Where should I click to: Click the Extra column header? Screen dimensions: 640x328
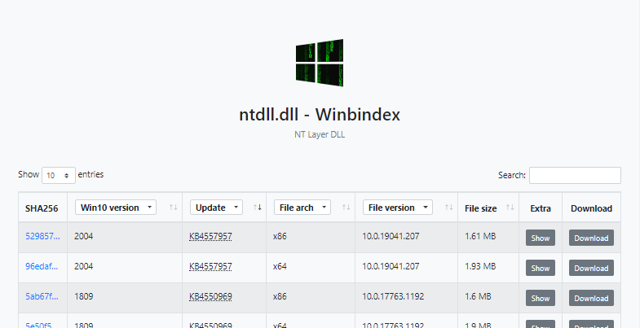[x=541, y=208]
